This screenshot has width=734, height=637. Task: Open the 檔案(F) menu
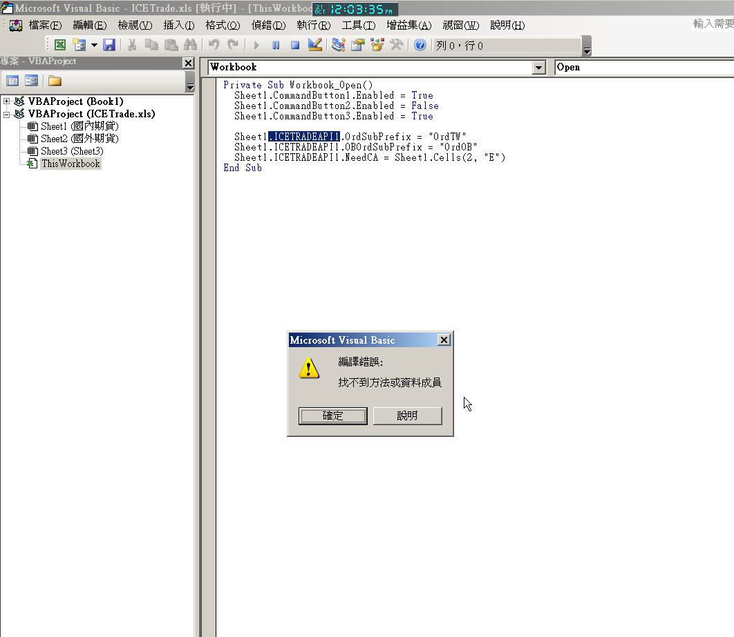[x=45, y=26]
